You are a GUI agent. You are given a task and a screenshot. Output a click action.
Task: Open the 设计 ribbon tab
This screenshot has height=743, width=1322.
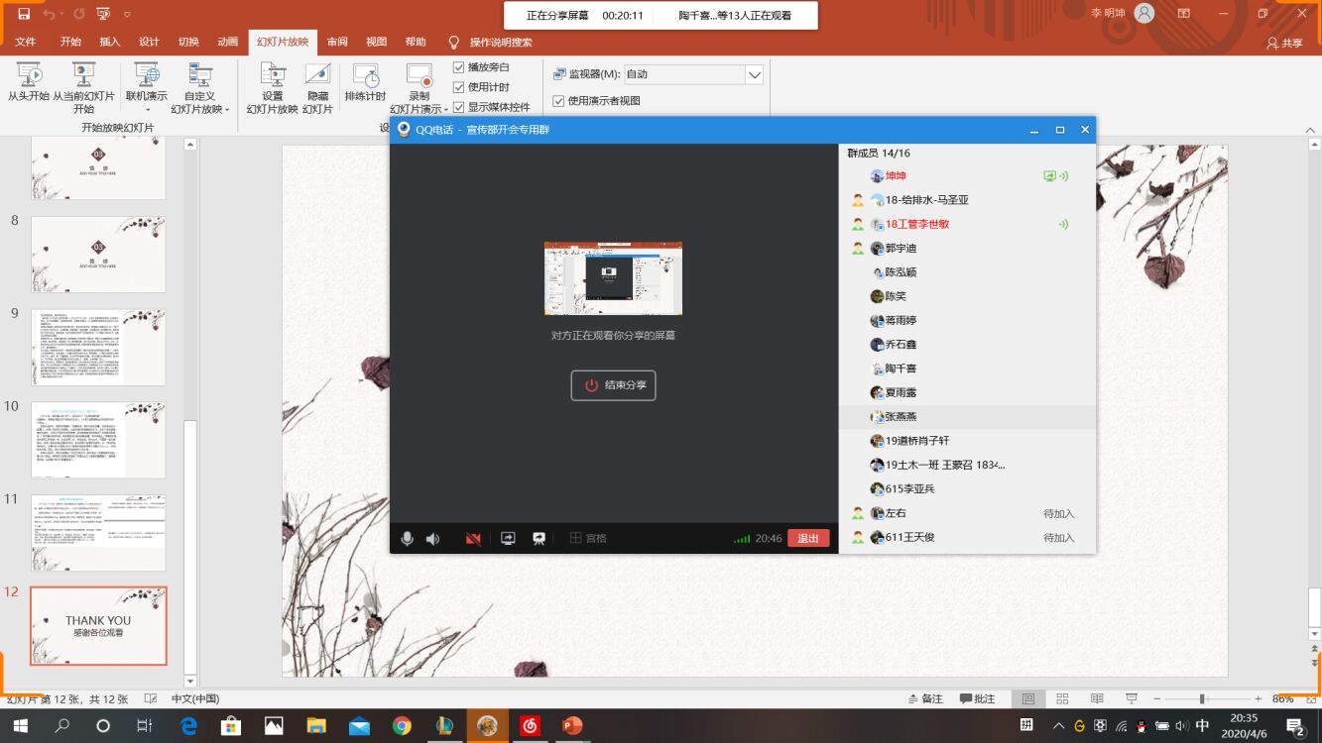[x=149, y=42]
